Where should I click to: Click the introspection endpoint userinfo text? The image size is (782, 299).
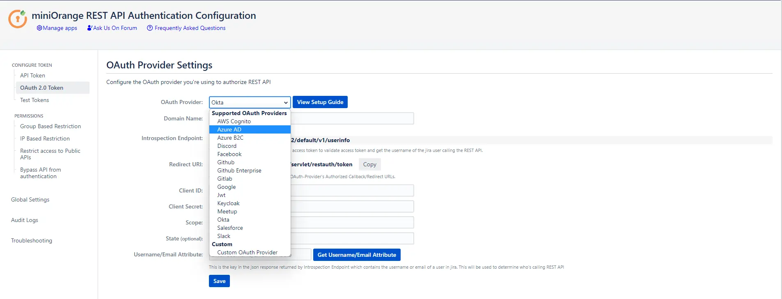pyautogui.click(x=321, y=140)
